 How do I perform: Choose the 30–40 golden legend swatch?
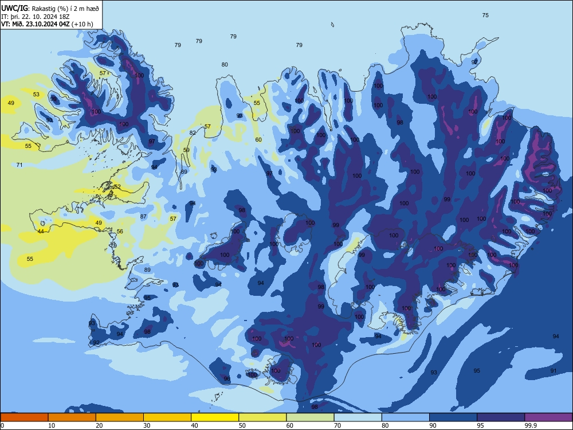[167, 417]
